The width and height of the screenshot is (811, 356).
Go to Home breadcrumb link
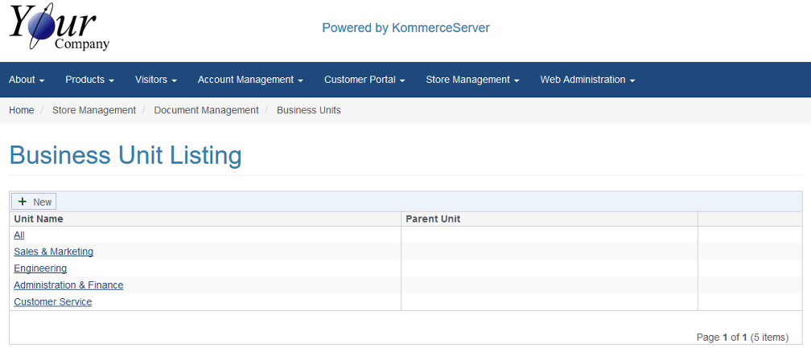pos(22,110)
